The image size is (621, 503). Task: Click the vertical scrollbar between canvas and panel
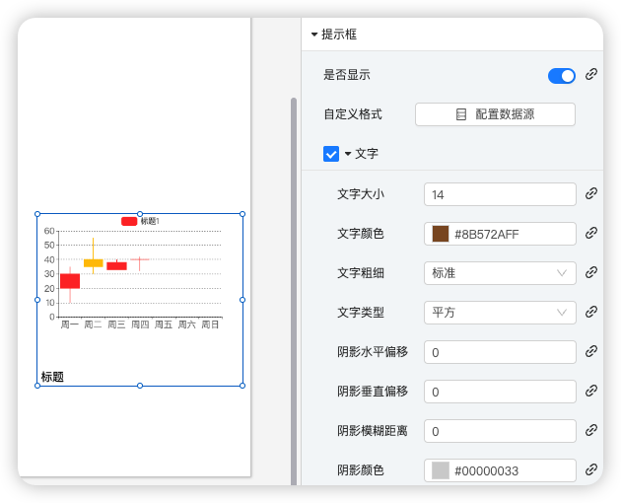click(294, 291)
